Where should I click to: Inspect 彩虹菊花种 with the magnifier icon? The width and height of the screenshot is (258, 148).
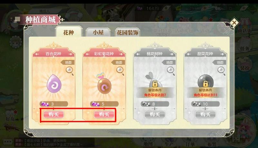pos(120,71)
